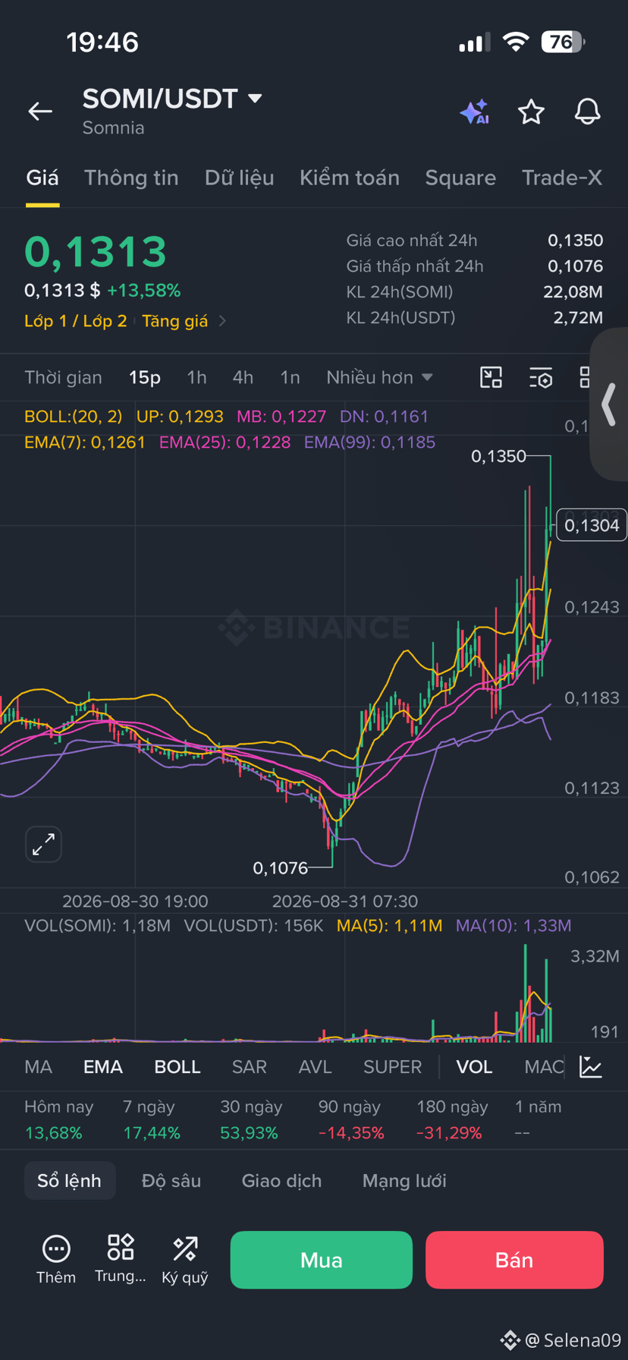
Task: Tap the 30 ngày 53,93% change
Action: click(x=251, y=1120)
